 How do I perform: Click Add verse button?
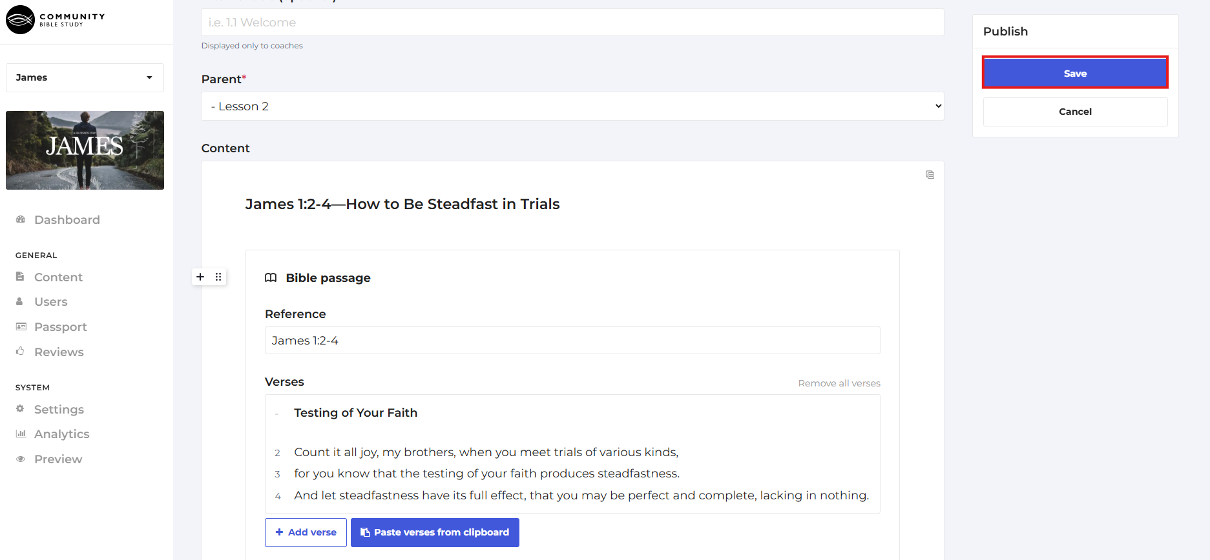click(306, 532)
